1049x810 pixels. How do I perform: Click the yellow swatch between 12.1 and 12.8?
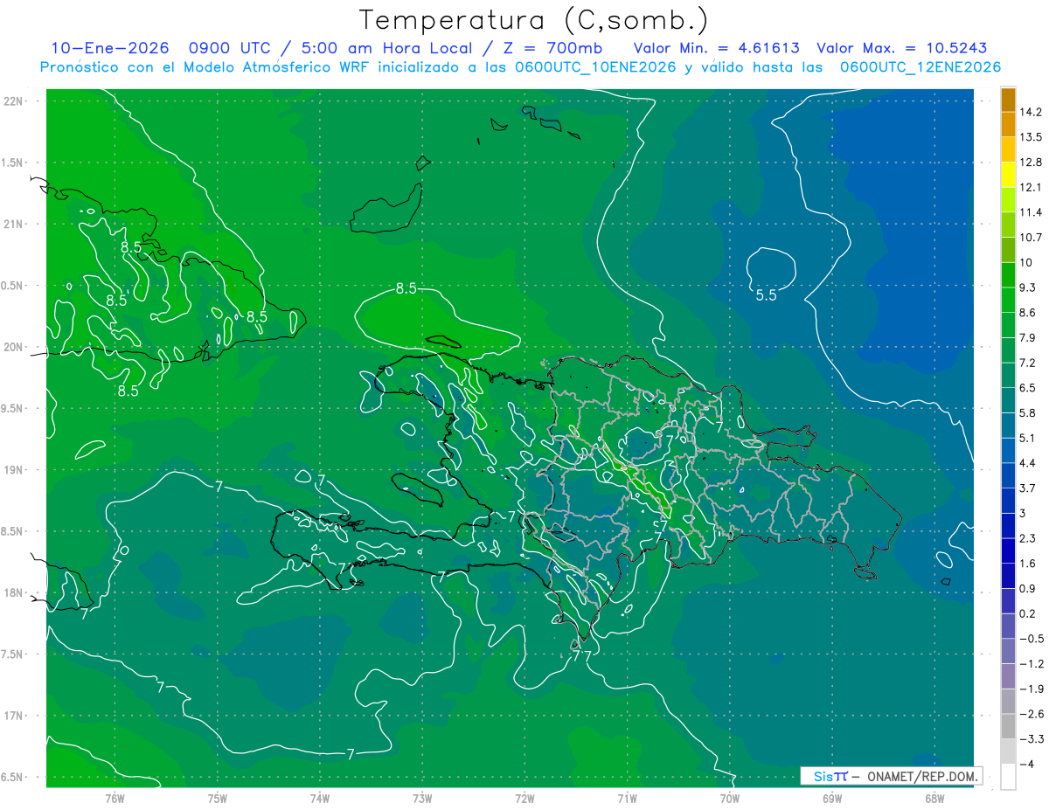tap(1008, 175)
